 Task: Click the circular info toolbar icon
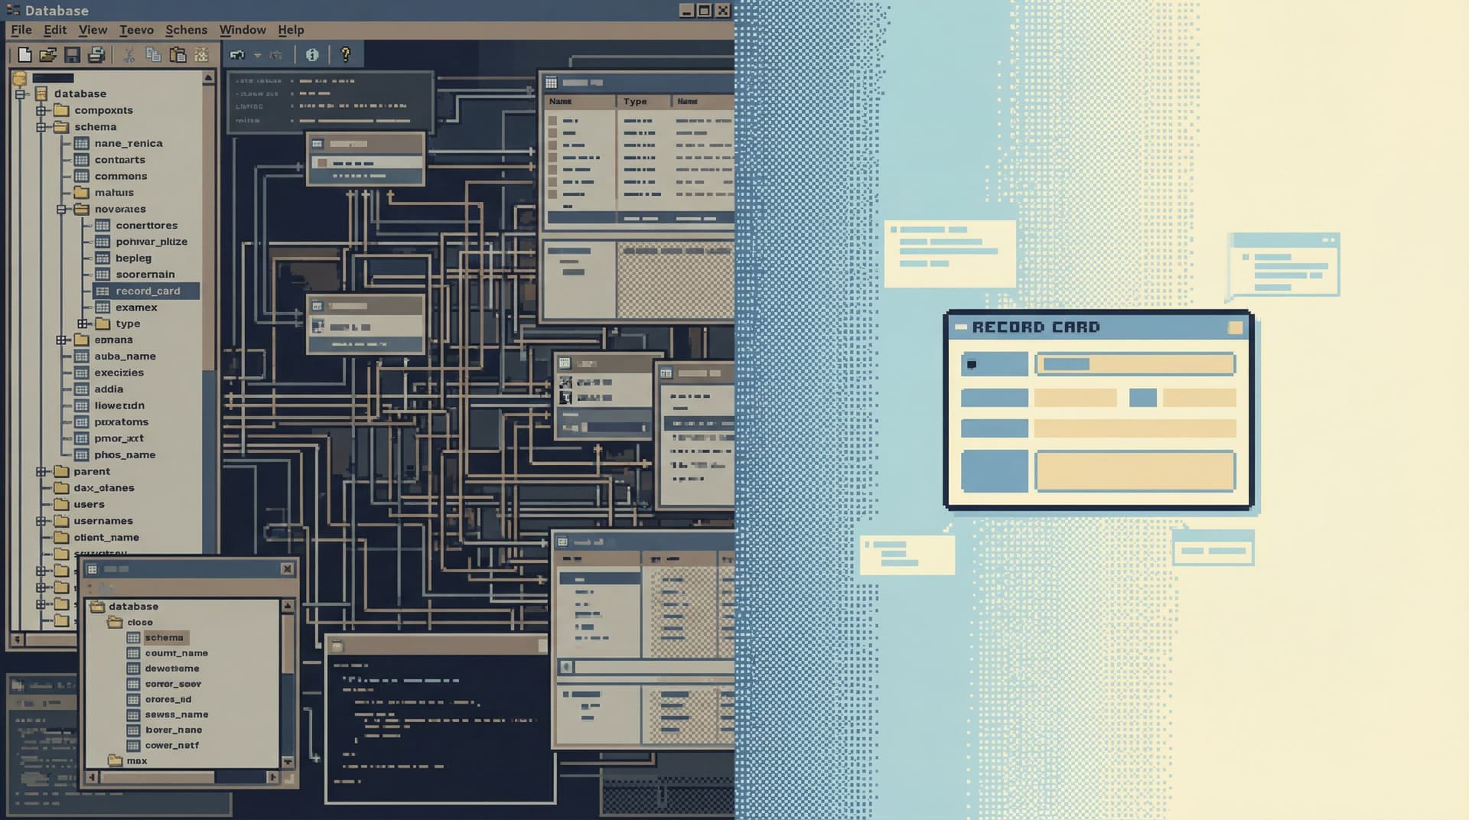click(x=312, y=54)
